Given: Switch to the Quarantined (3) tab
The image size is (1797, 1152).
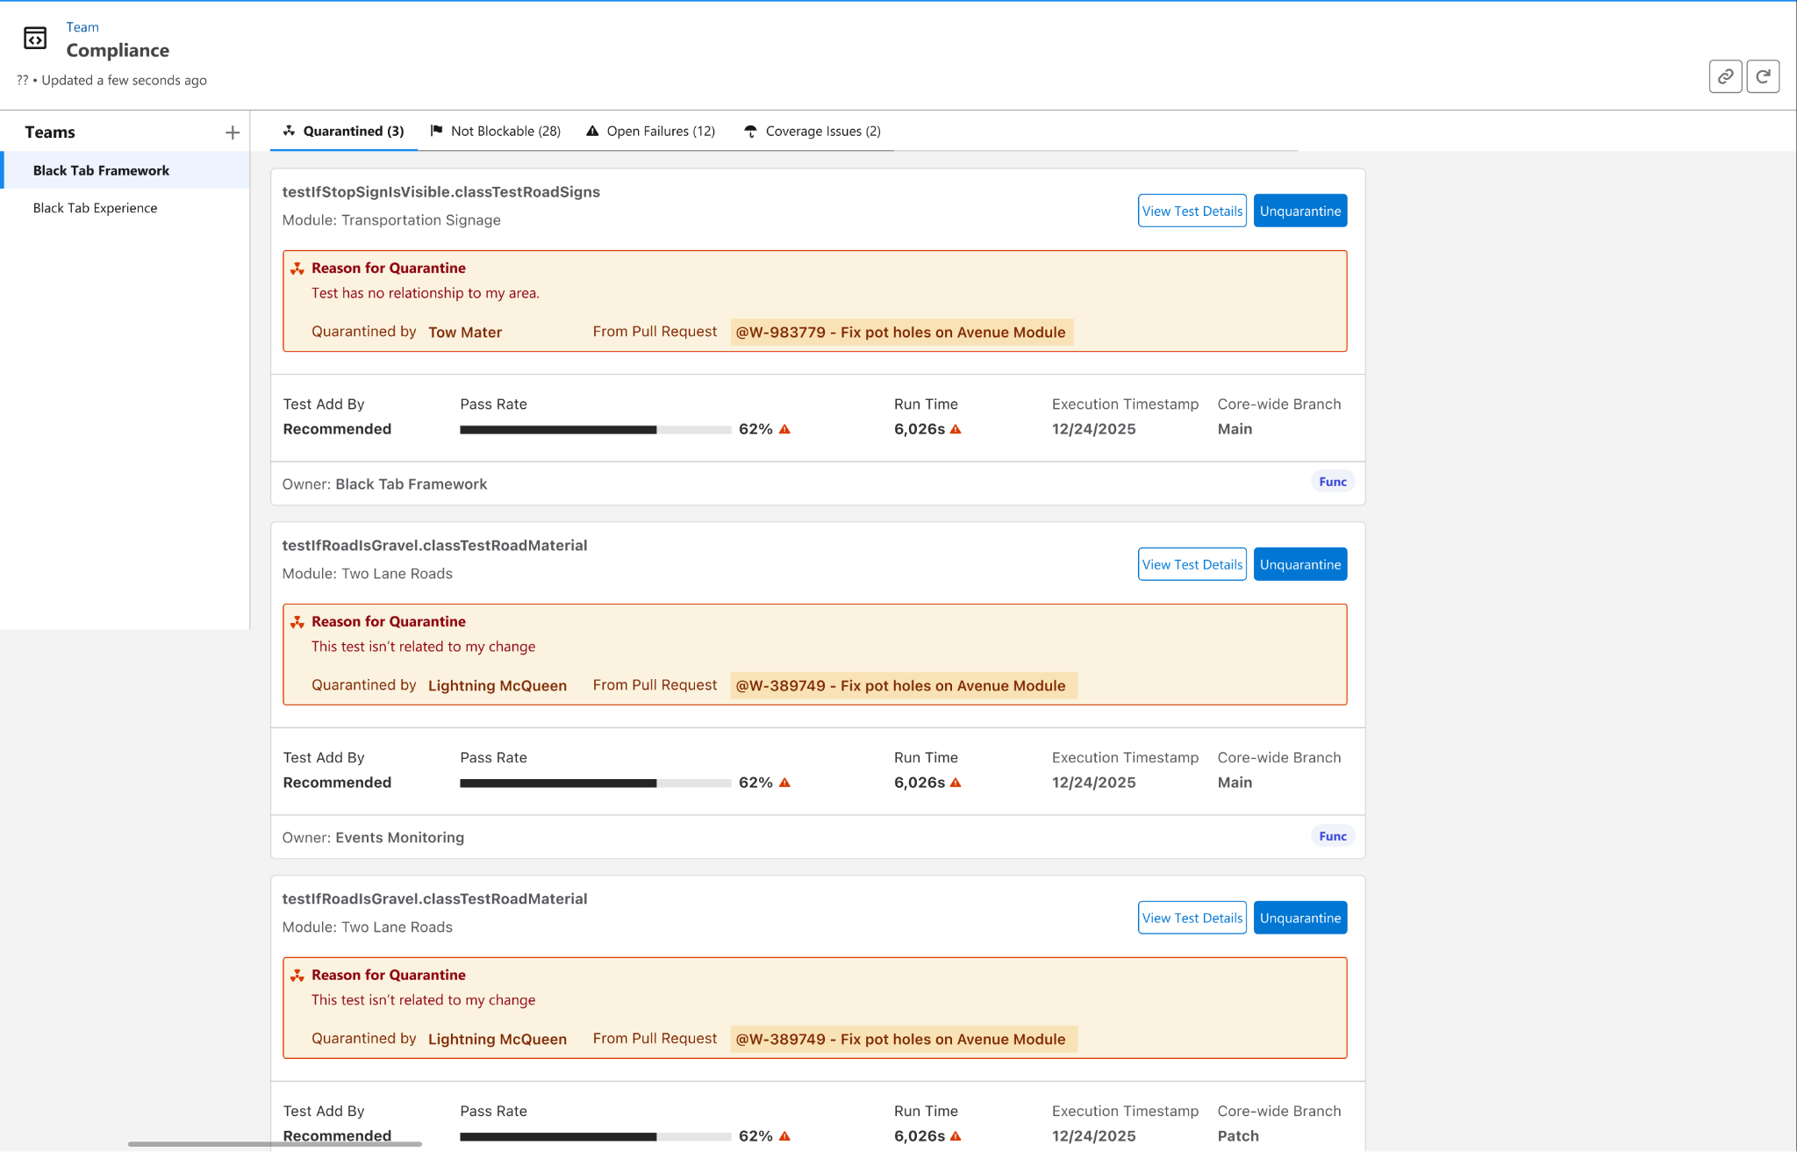Looking at the screenshot, I should coord(343,131).
